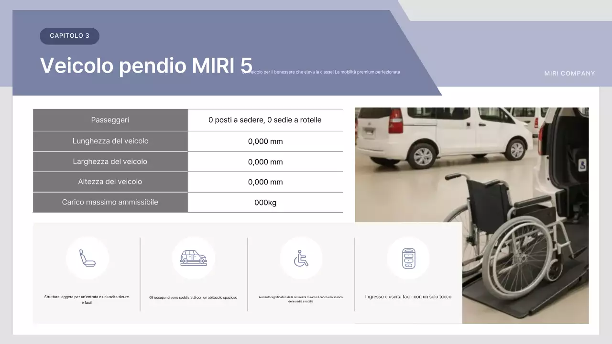The height and width of the screenshot is (344, 612).
Task: Click the CAPITOLO 3 badge
Action: coord(69,36)
